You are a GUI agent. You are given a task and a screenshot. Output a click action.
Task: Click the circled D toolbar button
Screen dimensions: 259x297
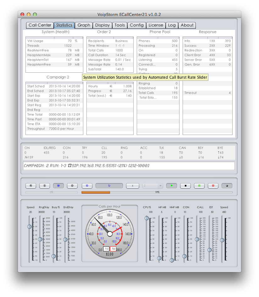coord(72,186)
